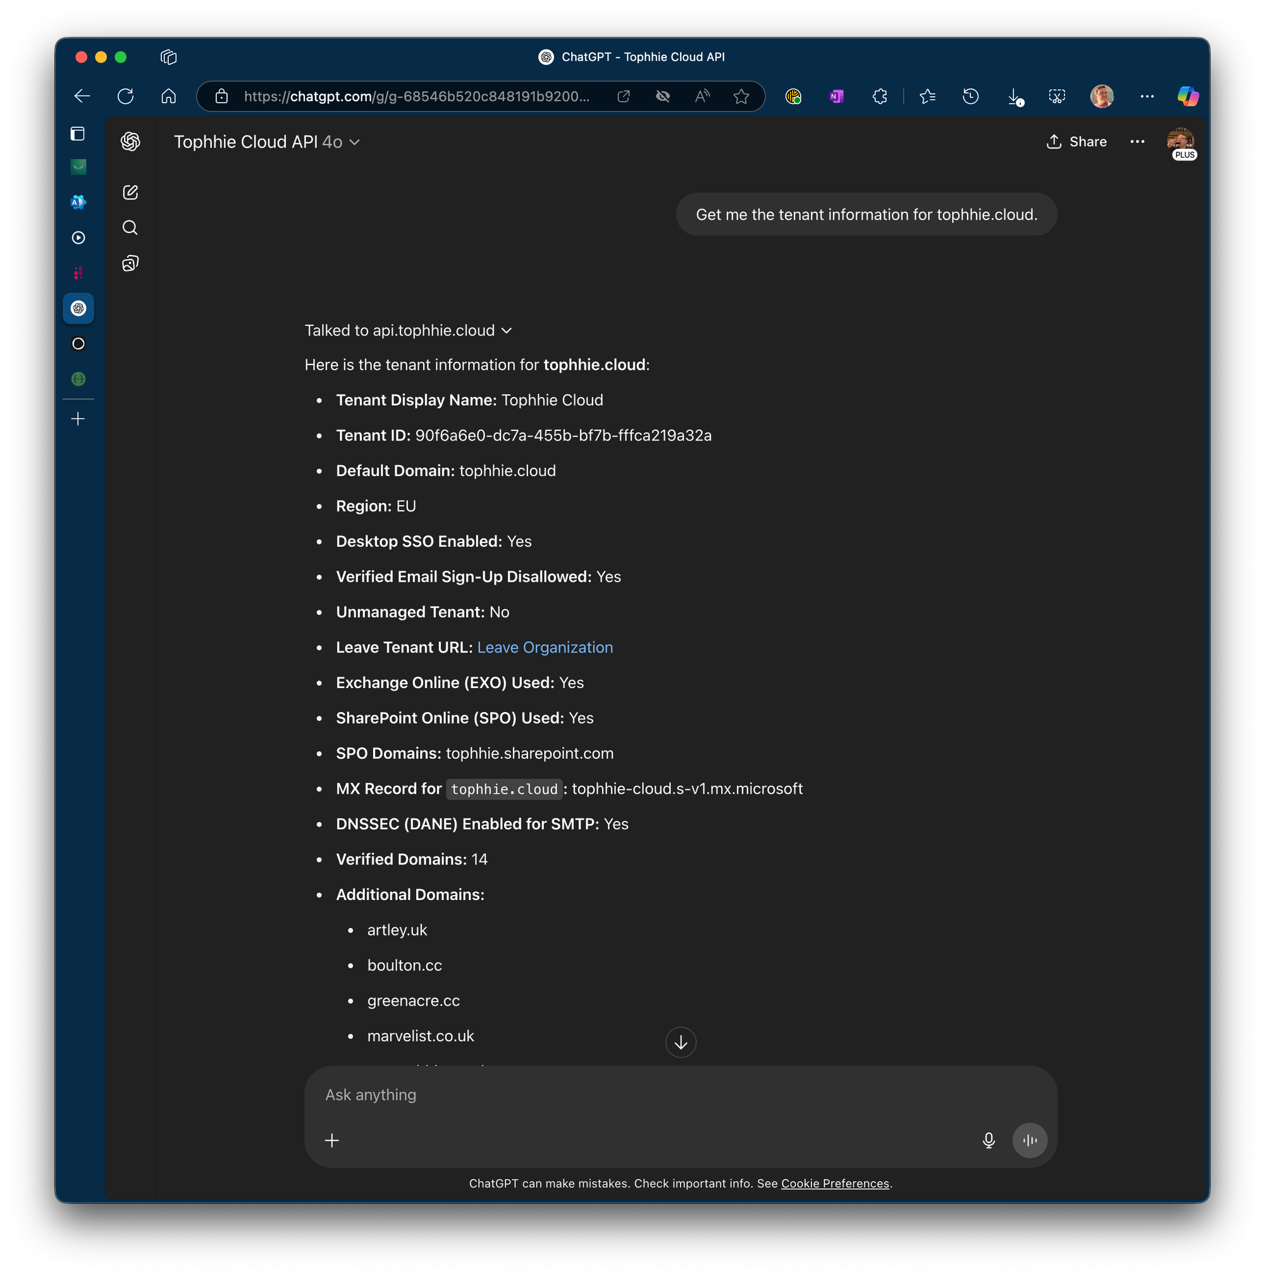Search chats with magnifier icon
The width and height of the screenshot is (1265, 1276).
(131, 228)
